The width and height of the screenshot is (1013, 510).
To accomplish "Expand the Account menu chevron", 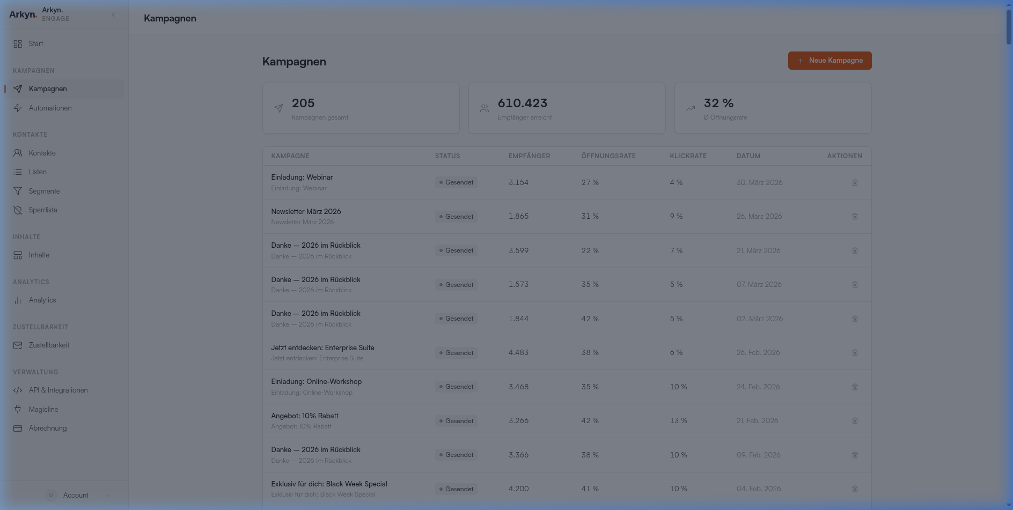I will tap(108, 496).
